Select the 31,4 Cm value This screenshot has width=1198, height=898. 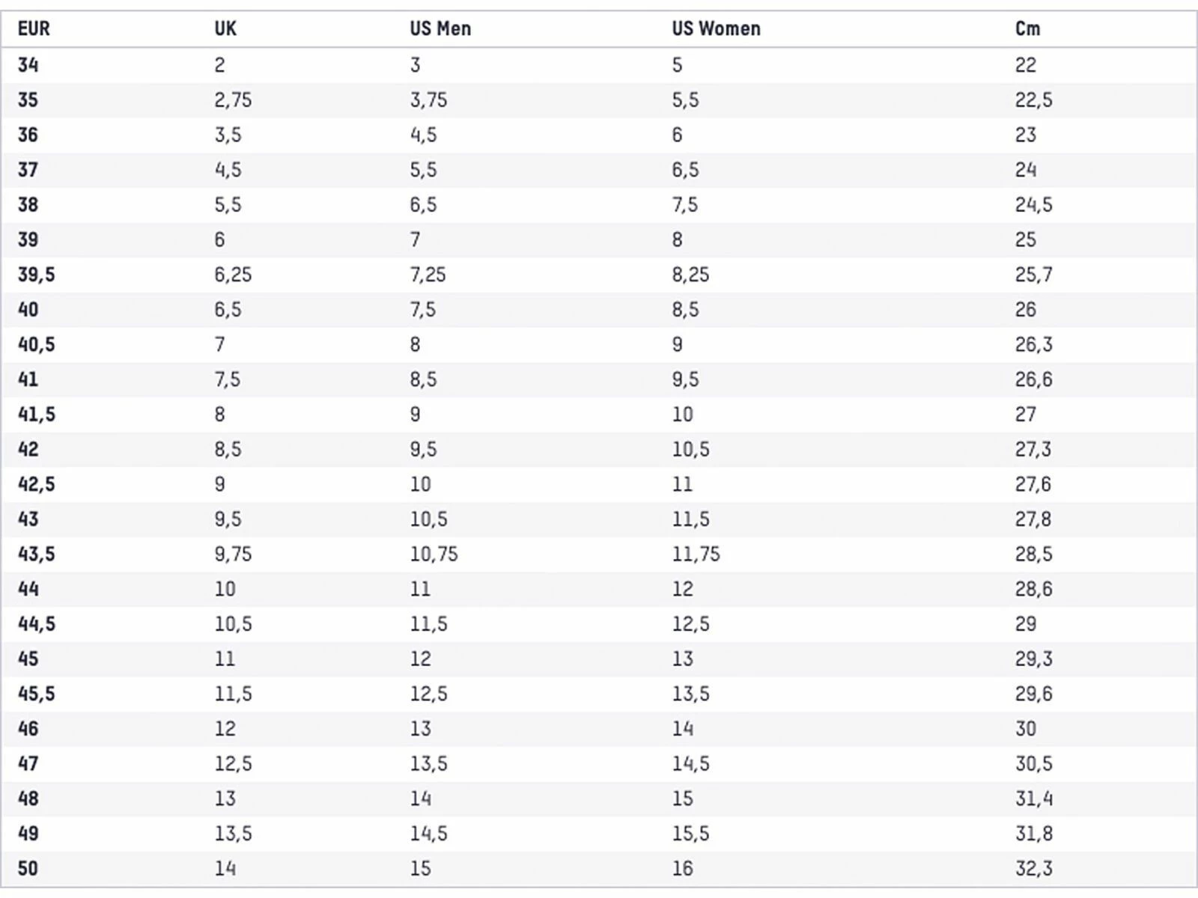pos(1033,798)
